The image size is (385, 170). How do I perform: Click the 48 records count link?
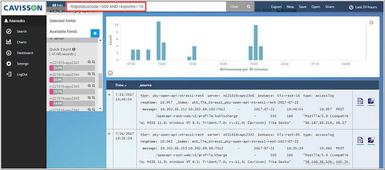(53, 54)
